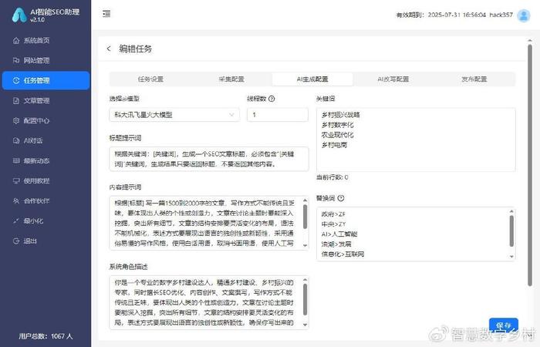This screenshot has width=540, height=347.
Task: Click keyword 农业现代化 line
Action: (338, 135)
